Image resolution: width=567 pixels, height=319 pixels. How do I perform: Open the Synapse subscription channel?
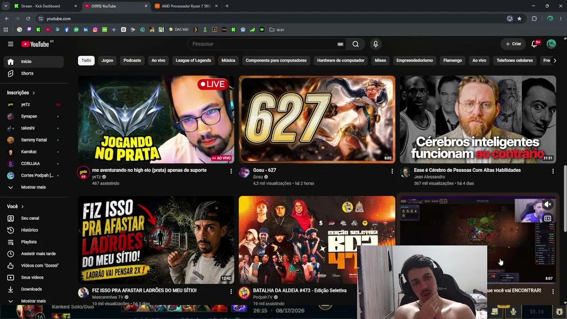(34, 117)
